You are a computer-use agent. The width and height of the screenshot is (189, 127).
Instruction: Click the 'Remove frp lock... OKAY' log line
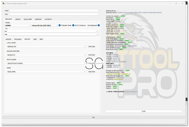[114, 85]
